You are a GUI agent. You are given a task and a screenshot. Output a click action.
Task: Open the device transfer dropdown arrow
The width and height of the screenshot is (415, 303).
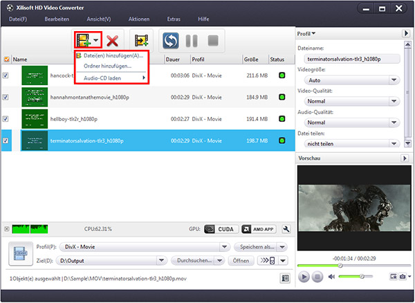(x=283, y=261)
